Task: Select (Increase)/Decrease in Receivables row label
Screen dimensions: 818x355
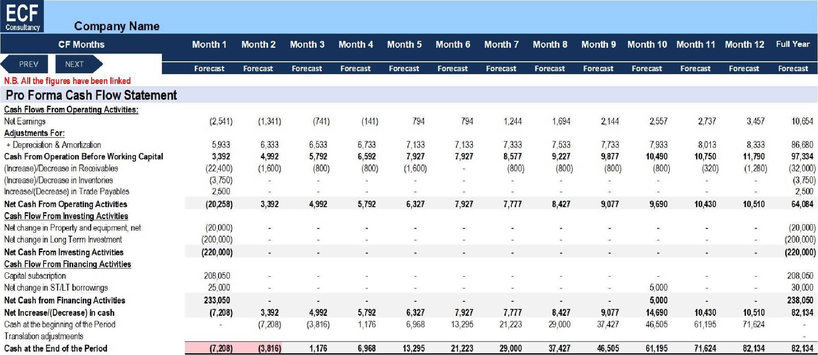Action: [61, 168]
